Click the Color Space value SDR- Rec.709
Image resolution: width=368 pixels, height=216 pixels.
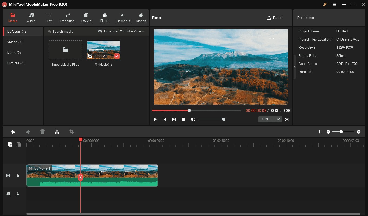point(347,64)
